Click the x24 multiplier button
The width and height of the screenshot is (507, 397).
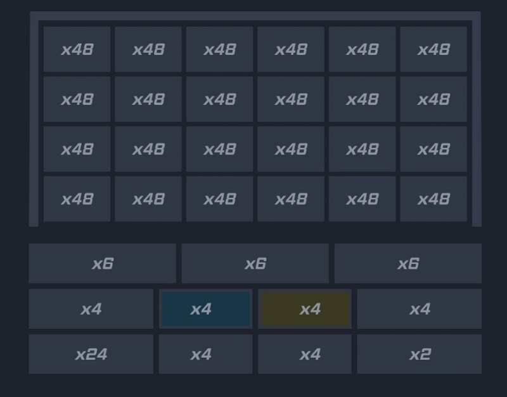pos(91,354)
